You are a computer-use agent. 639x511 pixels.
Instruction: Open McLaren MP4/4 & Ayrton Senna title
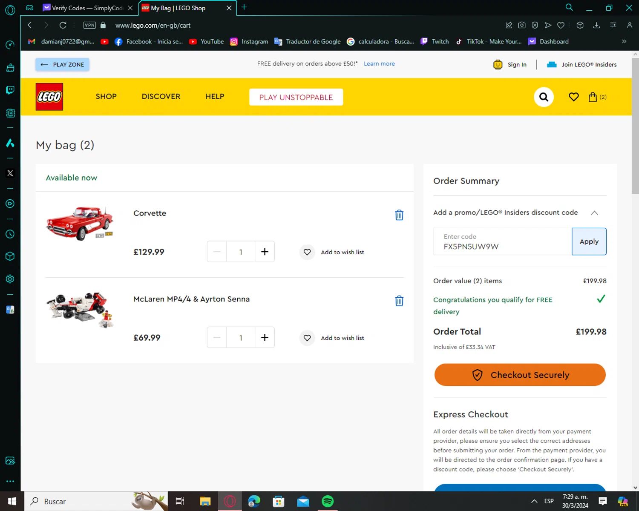pyautogui.click(x=192, y=299)
